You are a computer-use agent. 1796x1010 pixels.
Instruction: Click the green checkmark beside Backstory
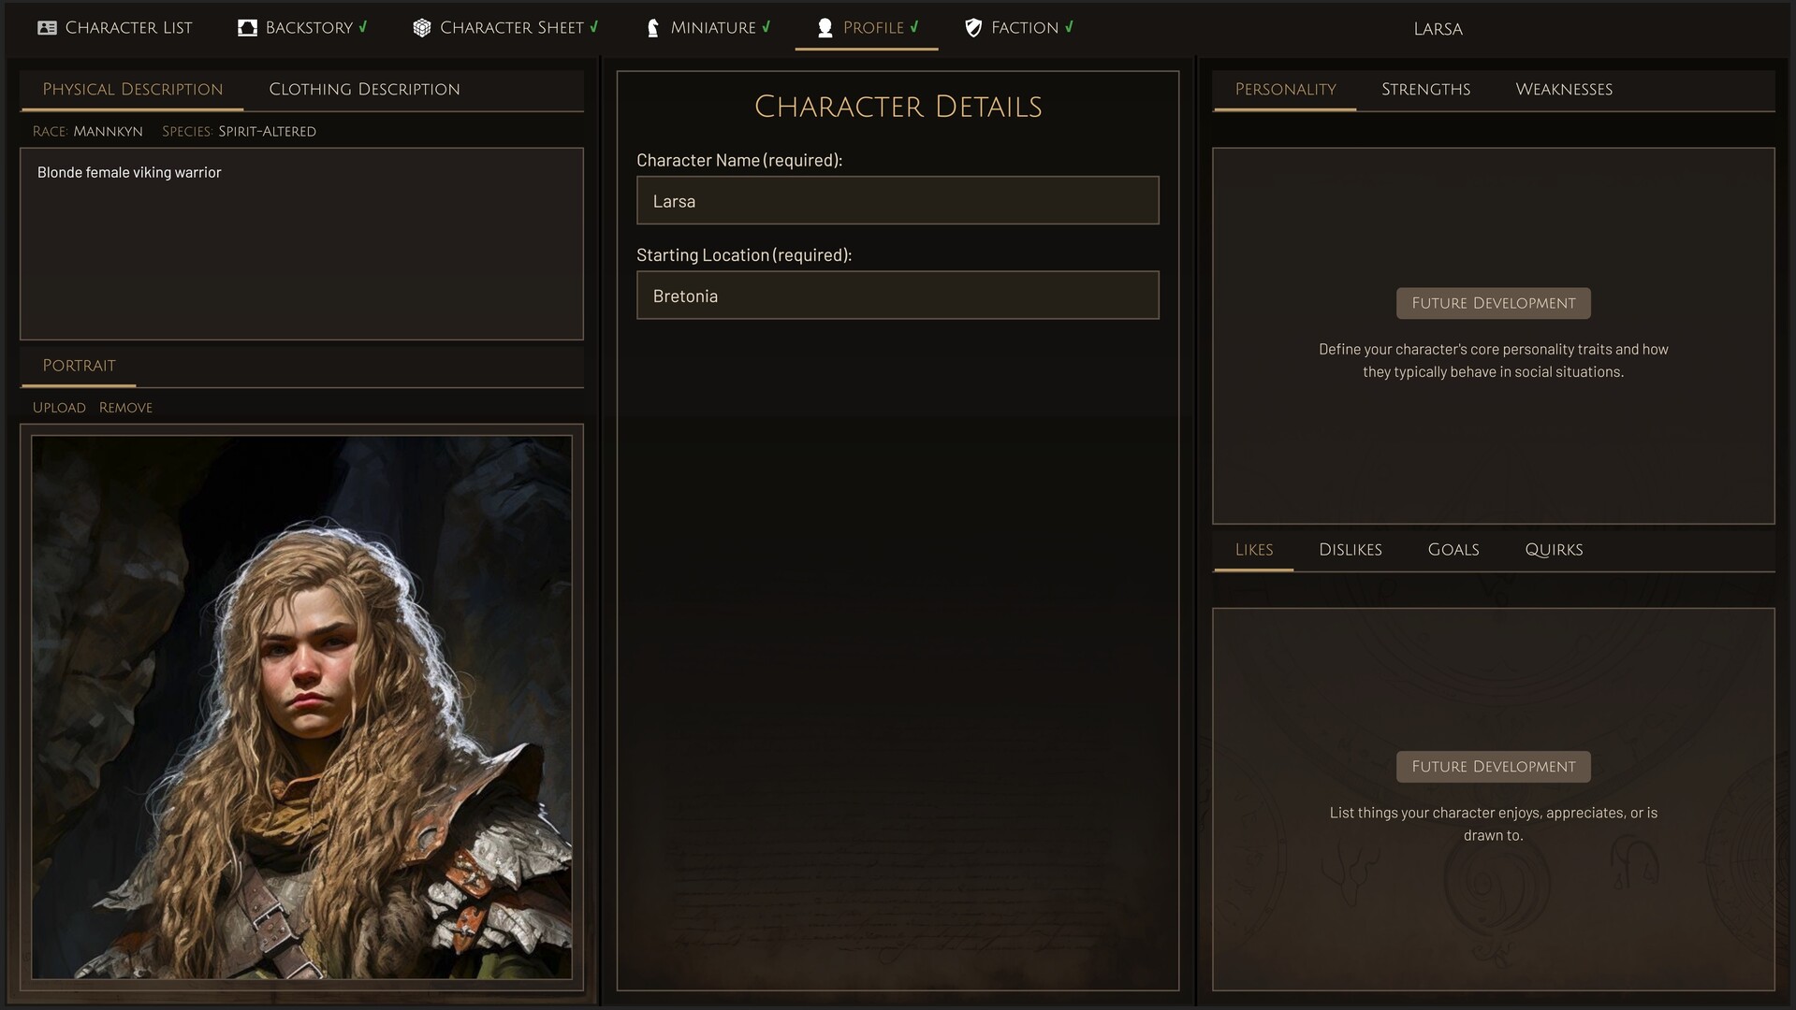[x=361, y=27]
